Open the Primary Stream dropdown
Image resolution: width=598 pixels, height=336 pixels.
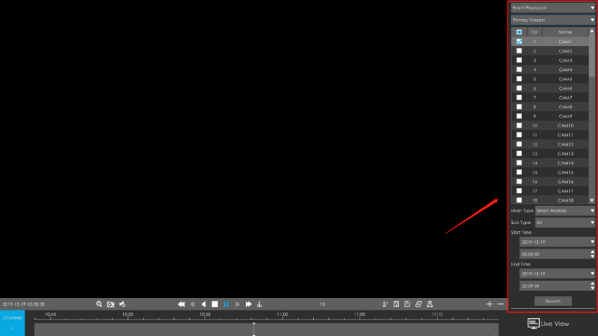tap(553, 20)
